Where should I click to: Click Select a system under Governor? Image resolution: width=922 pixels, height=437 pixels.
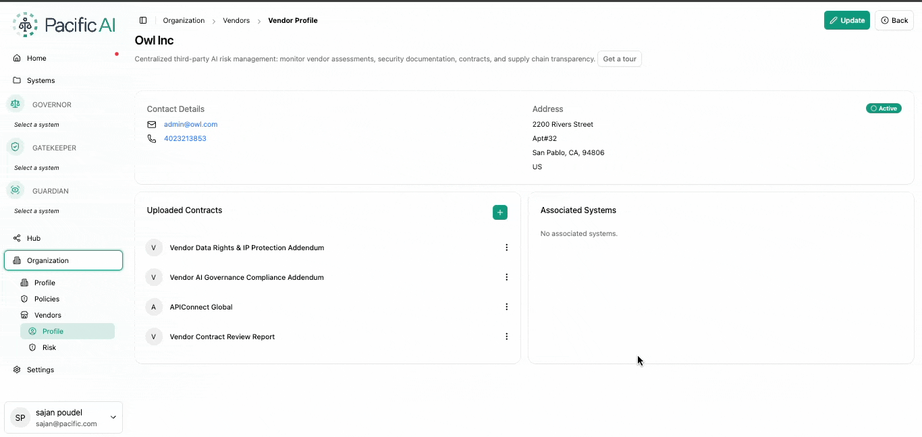[x=36, y=125]
